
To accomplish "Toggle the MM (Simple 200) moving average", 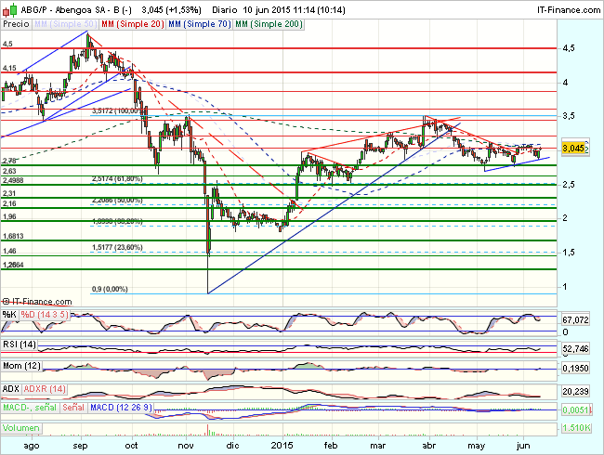I will click(269, 24).
